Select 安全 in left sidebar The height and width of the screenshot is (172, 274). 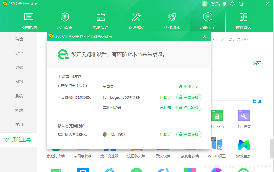click(19, 53)
